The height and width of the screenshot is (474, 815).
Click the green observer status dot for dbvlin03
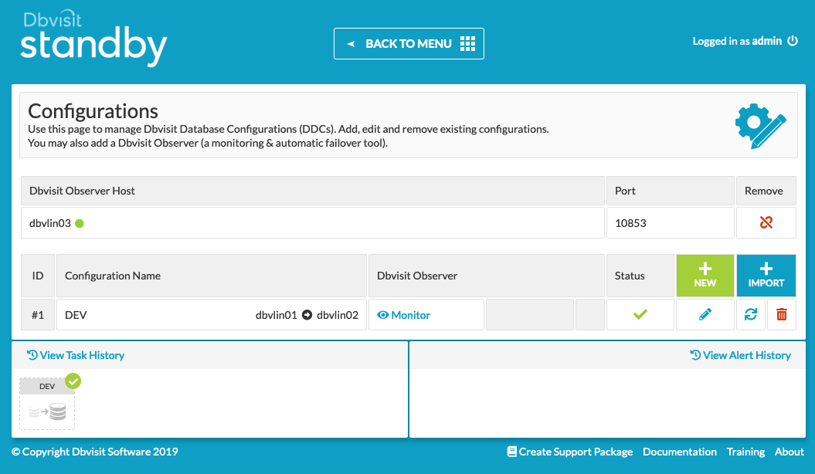[80, 223]
